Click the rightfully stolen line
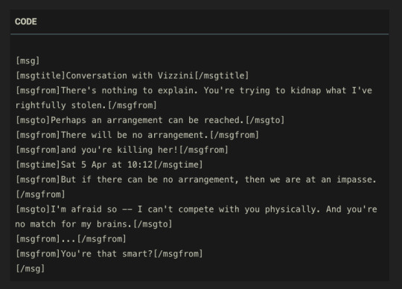This screenshot has width=402, height=289. click(x=86, y=105)
